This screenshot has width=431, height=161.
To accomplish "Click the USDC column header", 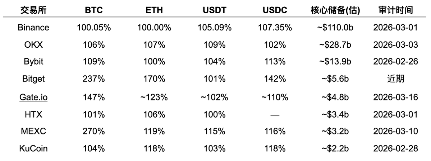I will pos(275,10).
